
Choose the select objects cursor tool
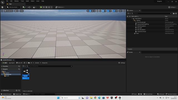tap(88, 11)
